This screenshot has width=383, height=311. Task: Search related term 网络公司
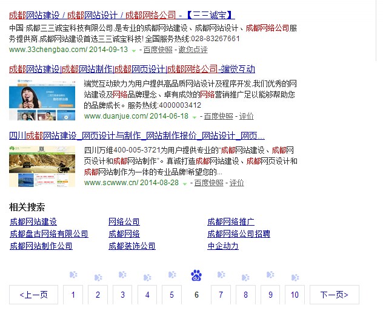pos(124,221)
